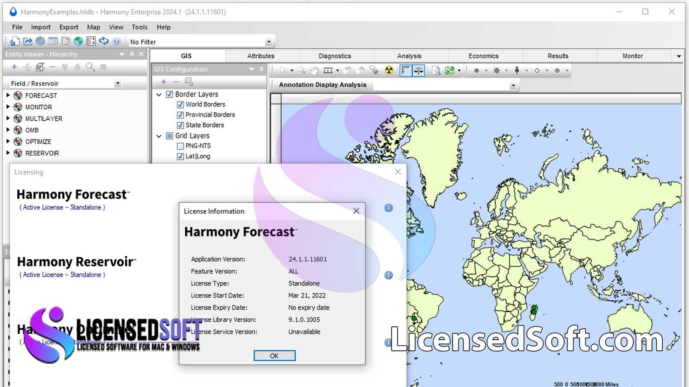Click info icon beside Harmony Reservoir license
This screenshot has height=387, width=689.
[388, 275]
